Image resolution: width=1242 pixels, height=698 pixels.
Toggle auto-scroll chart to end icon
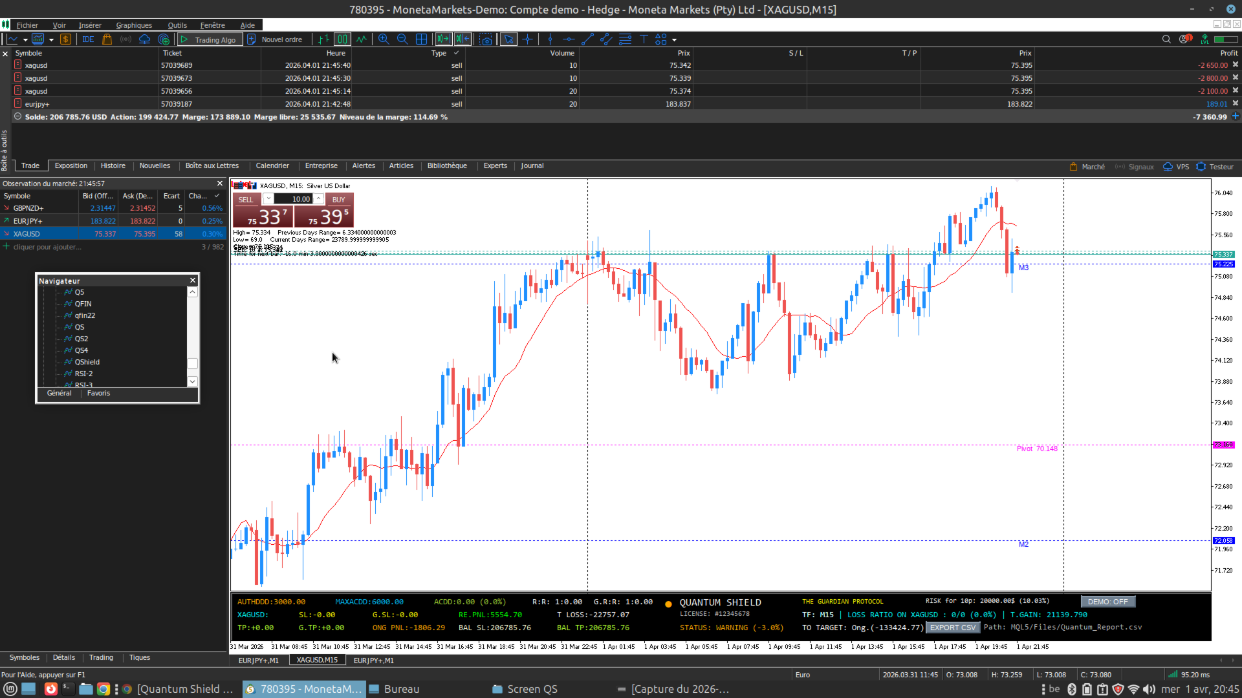point(443,39)
